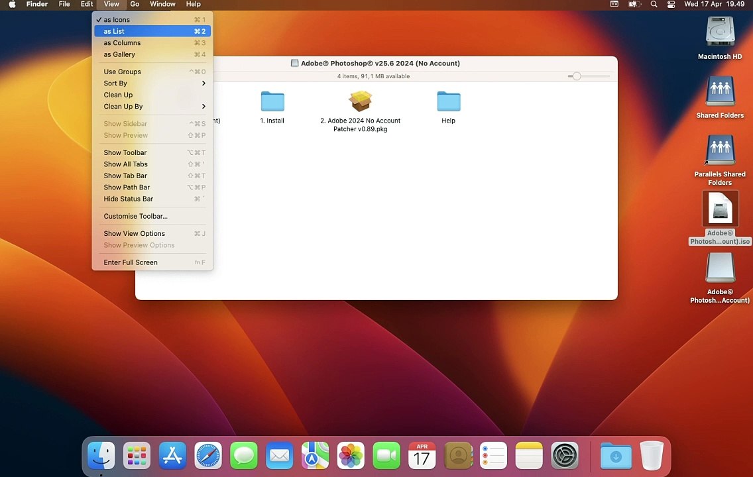Image resolution: width=753 pixels, height=477 pixels.
Task: Open Notes from the Dock
Action: (x=529, y=455)
